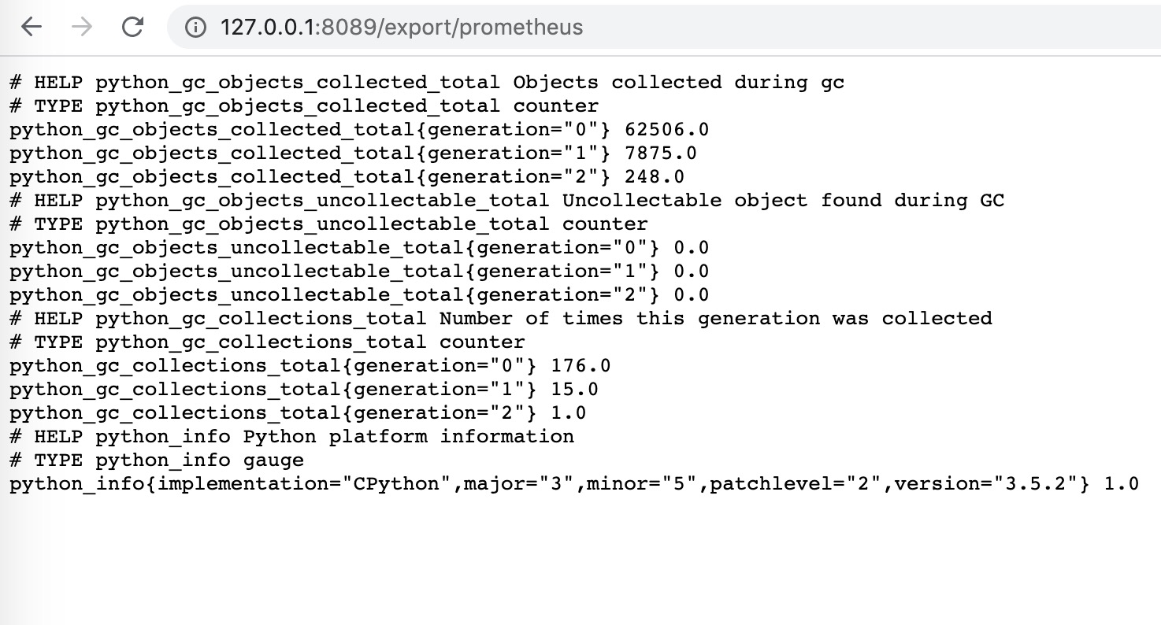Click the uncollectable_total TYPE counter line
Screen dimensions: 1161x625
pos(328,224)
